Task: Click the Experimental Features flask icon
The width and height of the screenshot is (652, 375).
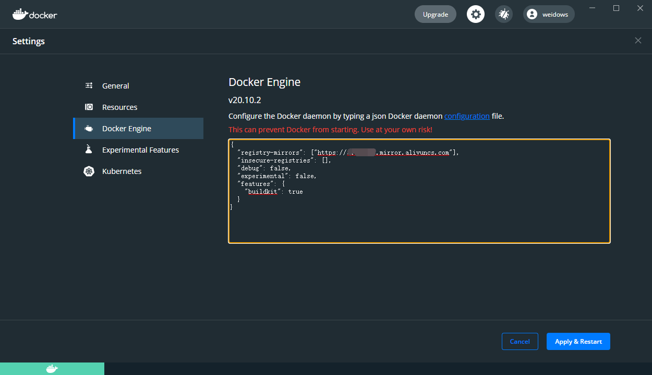Action: click(89, 149)
